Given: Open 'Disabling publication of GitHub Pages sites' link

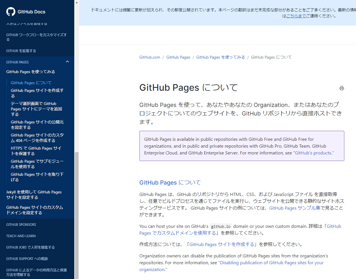Looking at the screenshot, I should (231, 266).
